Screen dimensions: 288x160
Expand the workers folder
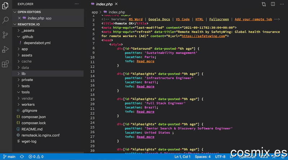click(x=26, y=104)
